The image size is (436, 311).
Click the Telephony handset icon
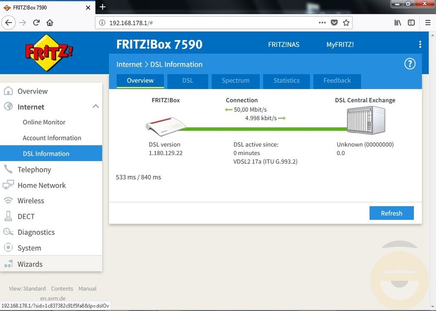click(8, 169)
